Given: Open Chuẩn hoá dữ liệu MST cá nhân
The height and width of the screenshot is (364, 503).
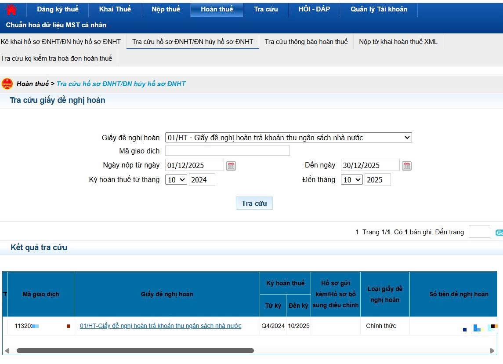Looking at the screenshot, I should click(56, 25).
